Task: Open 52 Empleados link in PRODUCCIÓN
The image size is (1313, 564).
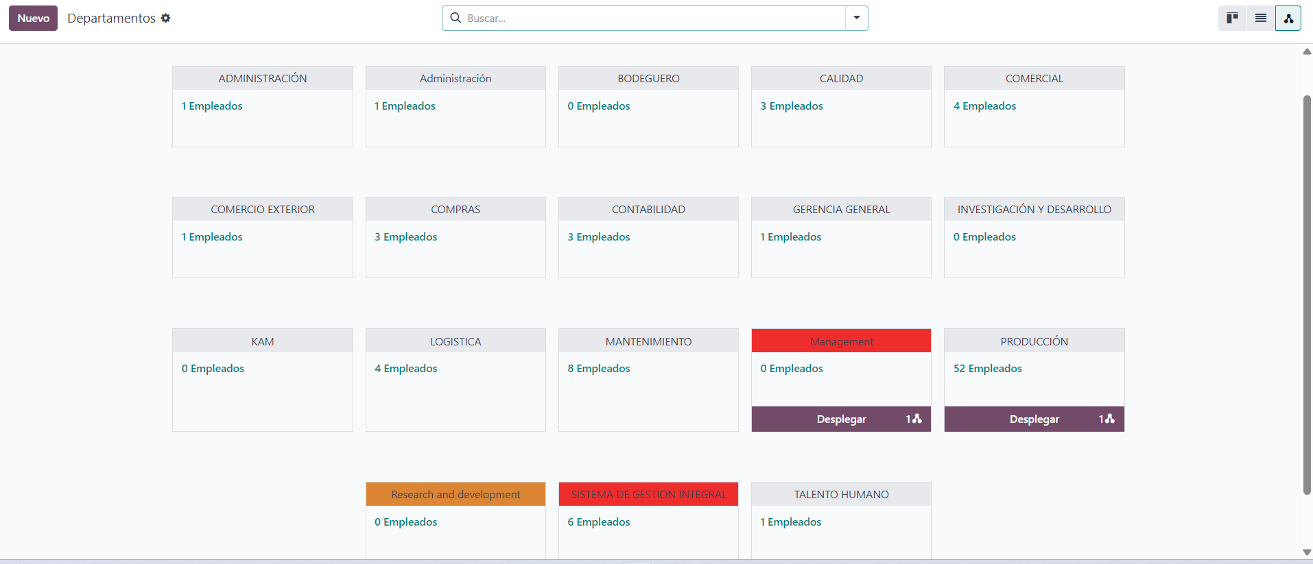Action: click(x=987, y=369)
